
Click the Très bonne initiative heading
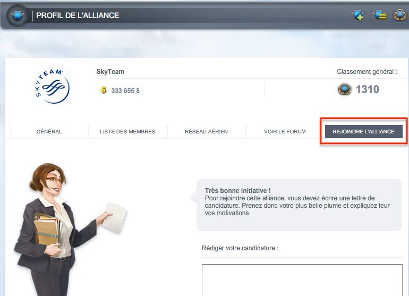point(237,191)
